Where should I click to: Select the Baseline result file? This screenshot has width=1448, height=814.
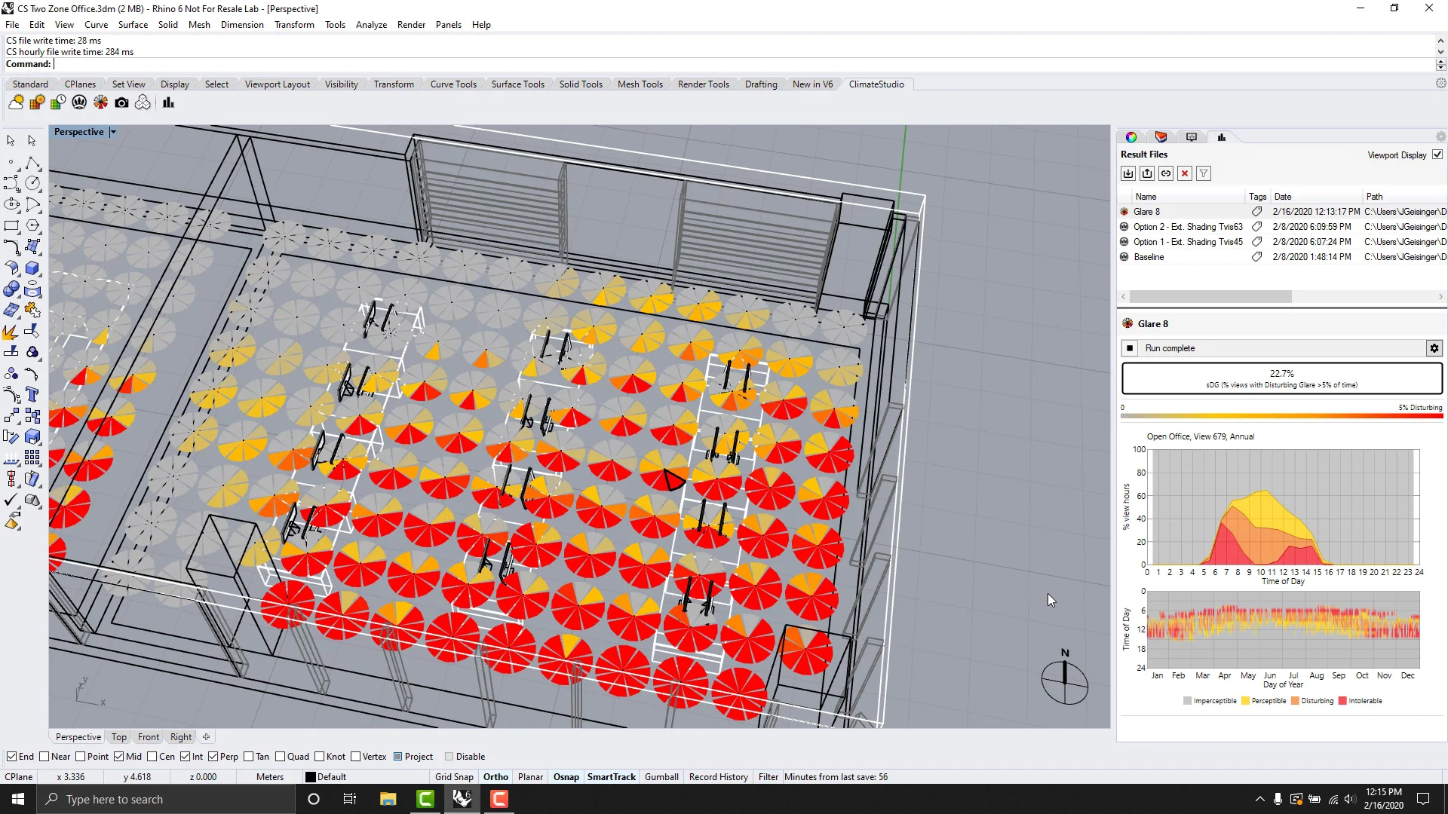(x=1149, y=256)
